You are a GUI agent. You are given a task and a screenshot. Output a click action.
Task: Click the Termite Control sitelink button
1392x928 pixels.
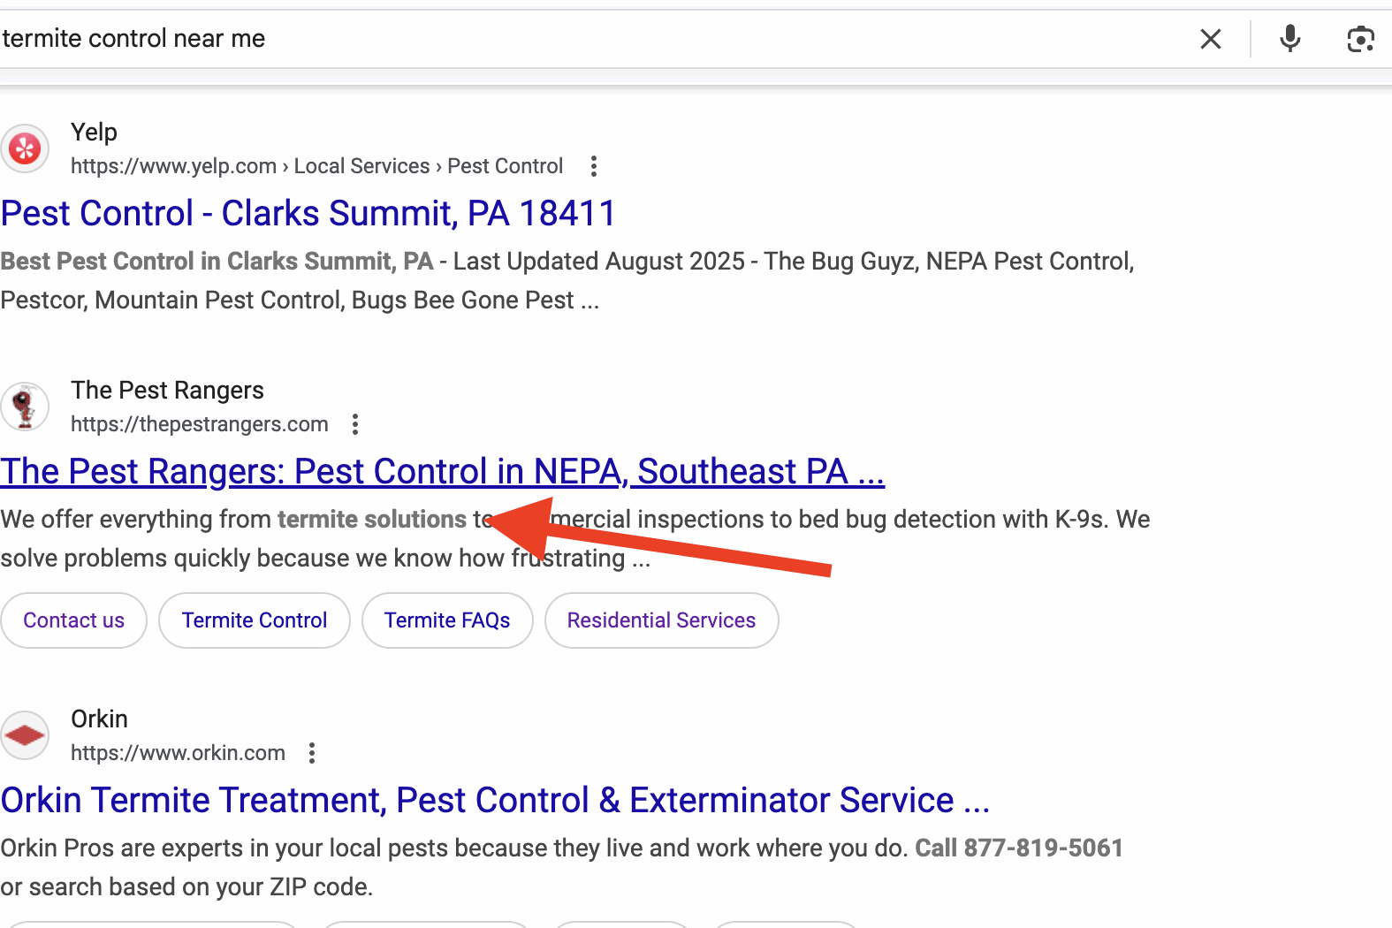pos(255,620)
